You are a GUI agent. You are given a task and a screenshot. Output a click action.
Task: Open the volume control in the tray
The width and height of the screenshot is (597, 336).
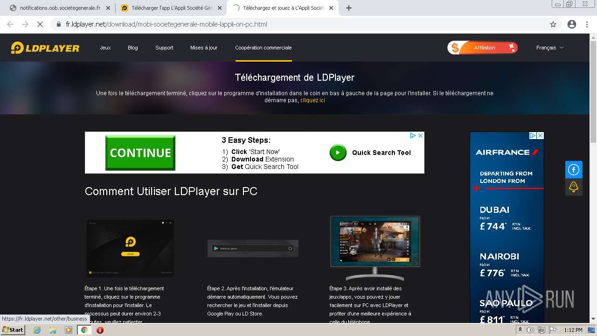(530, 330)
